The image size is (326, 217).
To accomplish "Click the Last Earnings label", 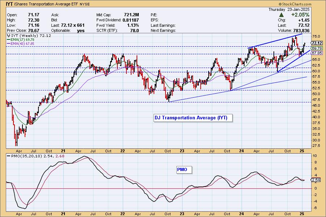I will point(163,25).
